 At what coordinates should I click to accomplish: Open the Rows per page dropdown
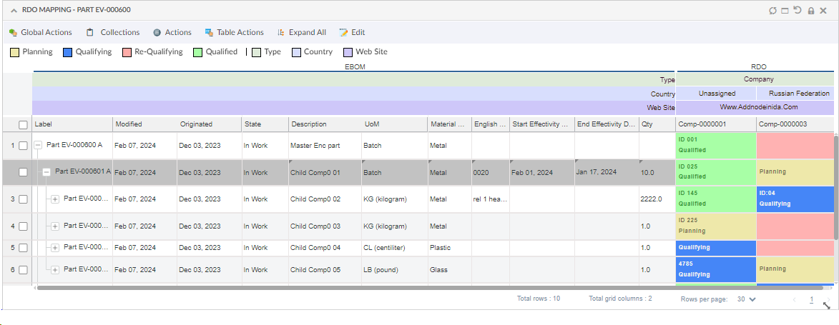(746, 299)
